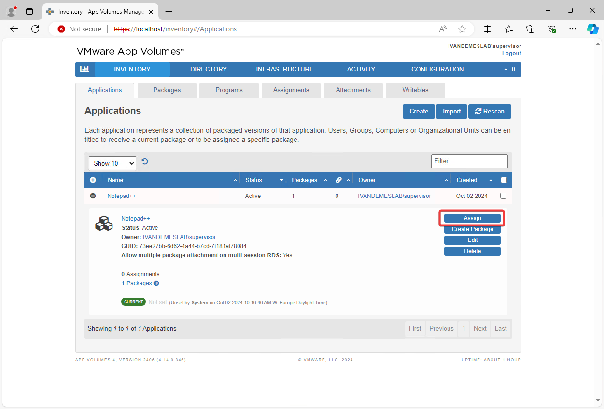Click the Delete button for Notepad++
Viewport: 604px width, 409px height.
[472, 251]
